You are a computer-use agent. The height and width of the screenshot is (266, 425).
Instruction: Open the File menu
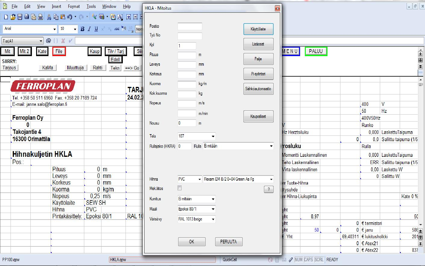[14, 6]
